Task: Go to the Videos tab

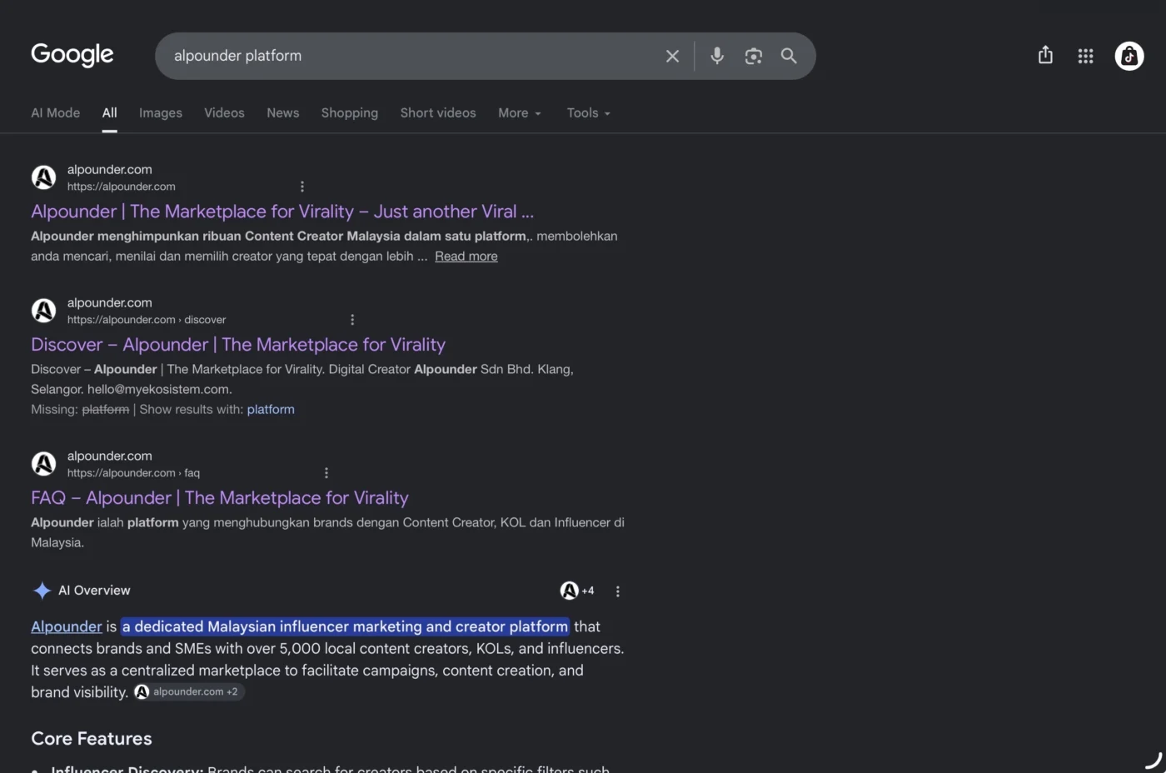Action: click(225, 112)
